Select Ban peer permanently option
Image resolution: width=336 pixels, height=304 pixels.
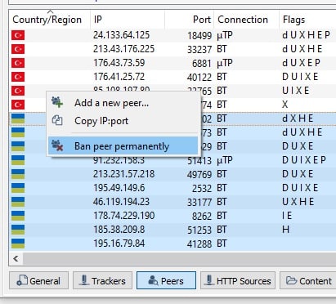tap(123, 146)
